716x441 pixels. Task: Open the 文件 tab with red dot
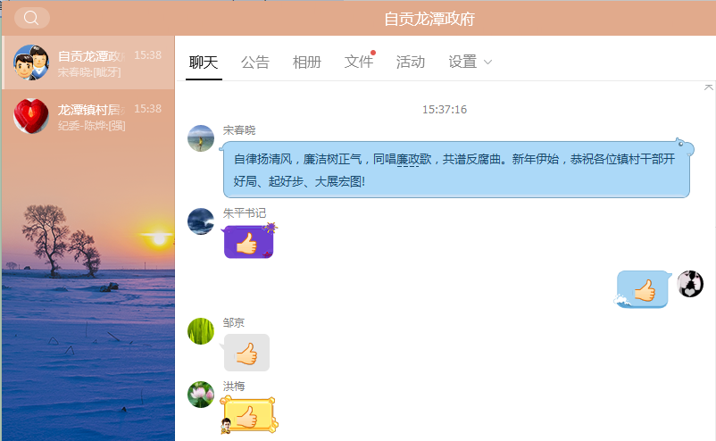pyautogui.click(x=359, y=62)
